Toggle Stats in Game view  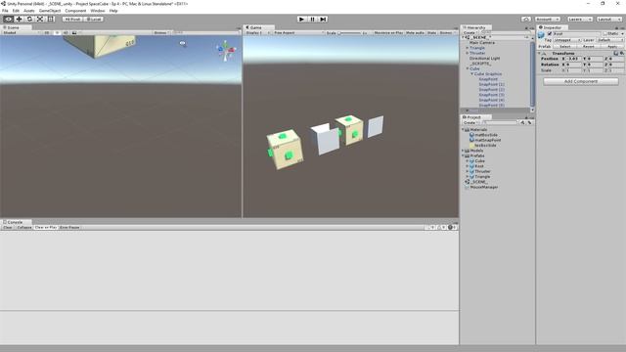[431, 32]
